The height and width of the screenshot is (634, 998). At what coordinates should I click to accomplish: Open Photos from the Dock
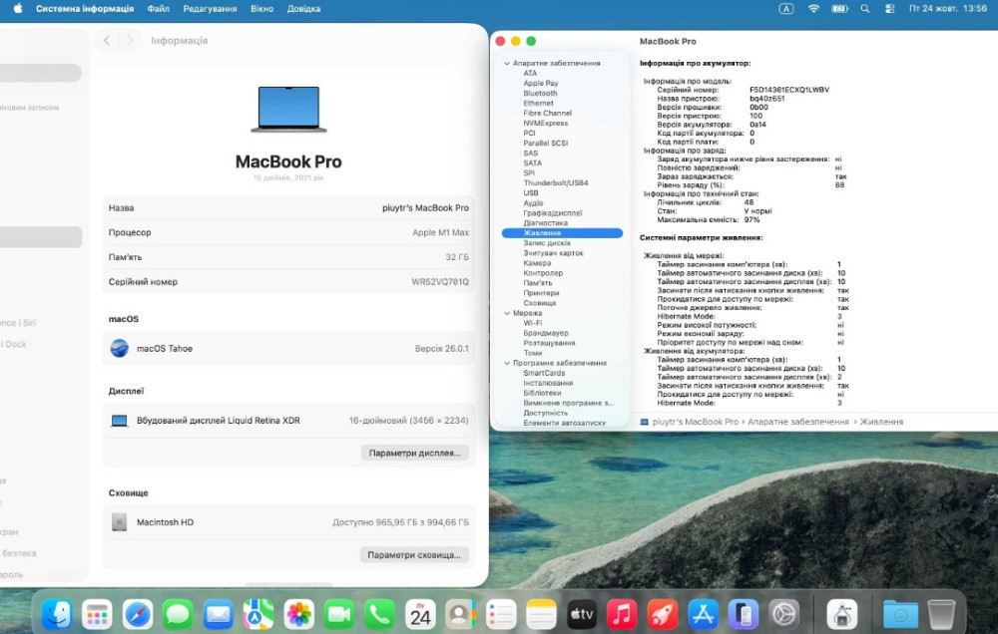coord(298,613)
